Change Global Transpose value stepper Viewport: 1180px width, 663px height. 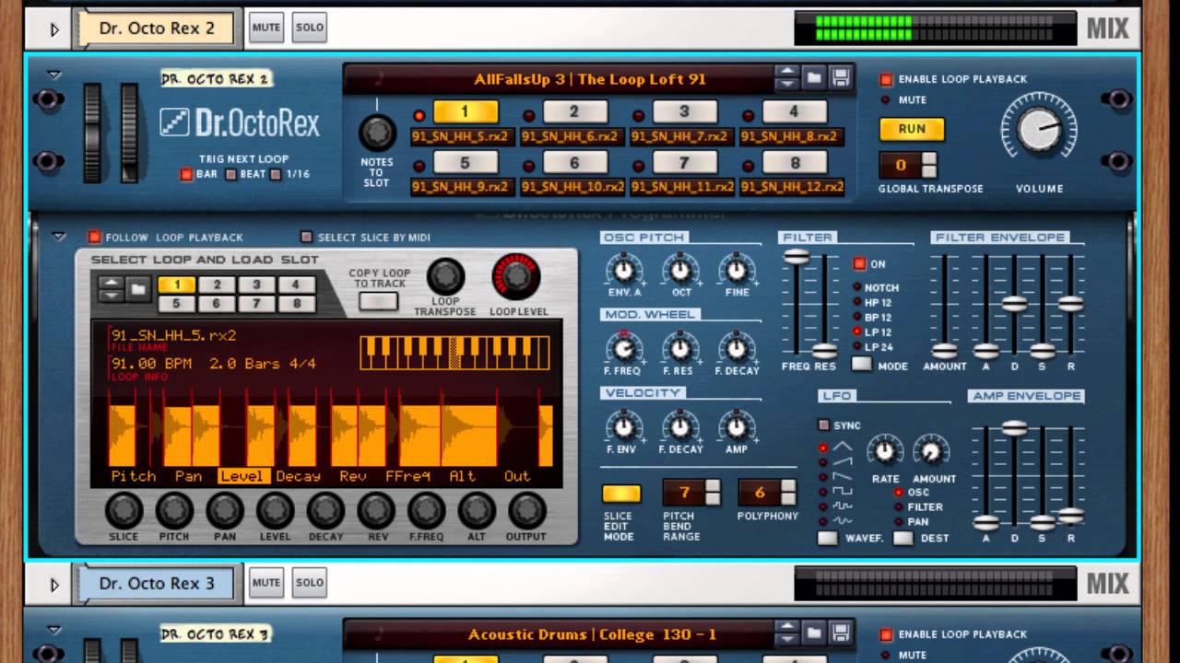(929, 166)
